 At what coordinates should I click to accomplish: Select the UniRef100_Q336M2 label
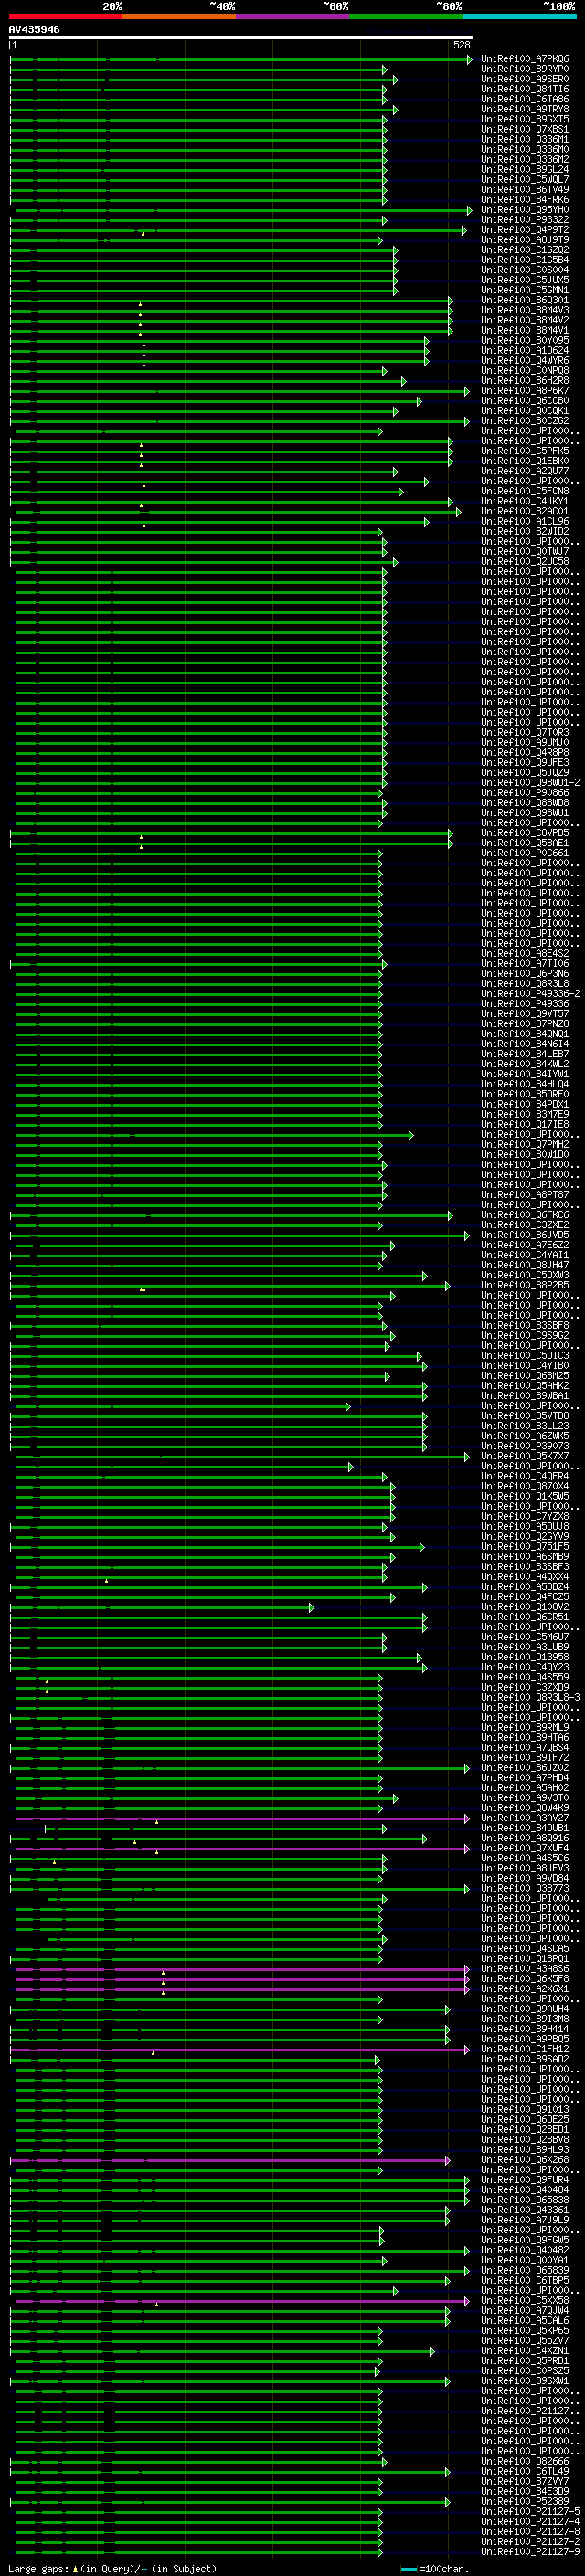(x=525, y=159)
